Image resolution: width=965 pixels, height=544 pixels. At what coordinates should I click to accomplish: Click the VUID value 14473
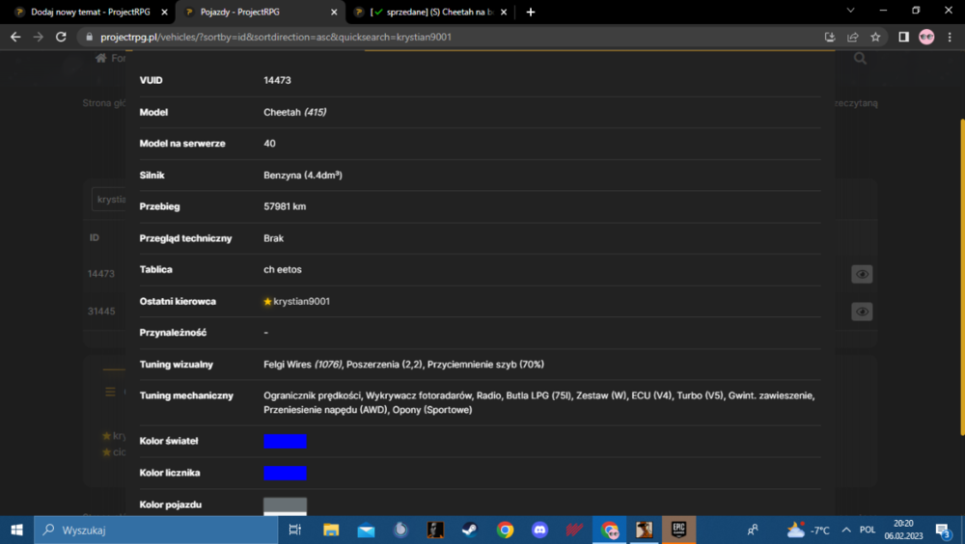[277, 81]
